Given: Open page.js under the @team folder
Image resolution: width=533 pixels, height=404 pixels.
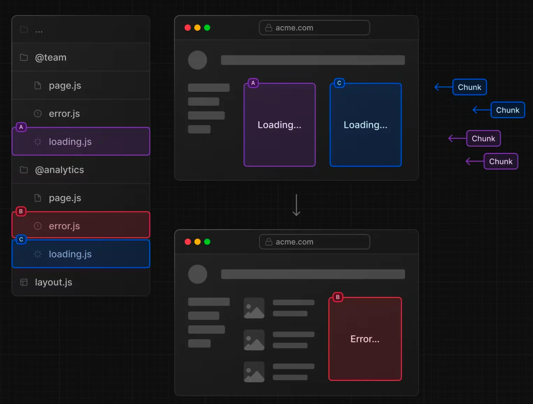Looking at the screenshot, I should (81, 85).
